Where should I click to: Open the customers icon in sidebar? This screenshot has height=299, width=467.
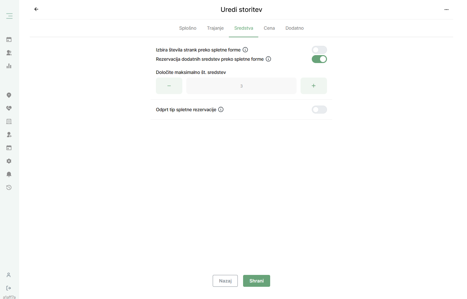pos(9,53)
